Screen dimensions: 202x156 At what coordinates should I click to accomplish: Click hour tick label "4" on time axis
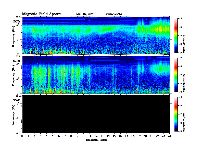pyautogui.click(x=47, y=136)
